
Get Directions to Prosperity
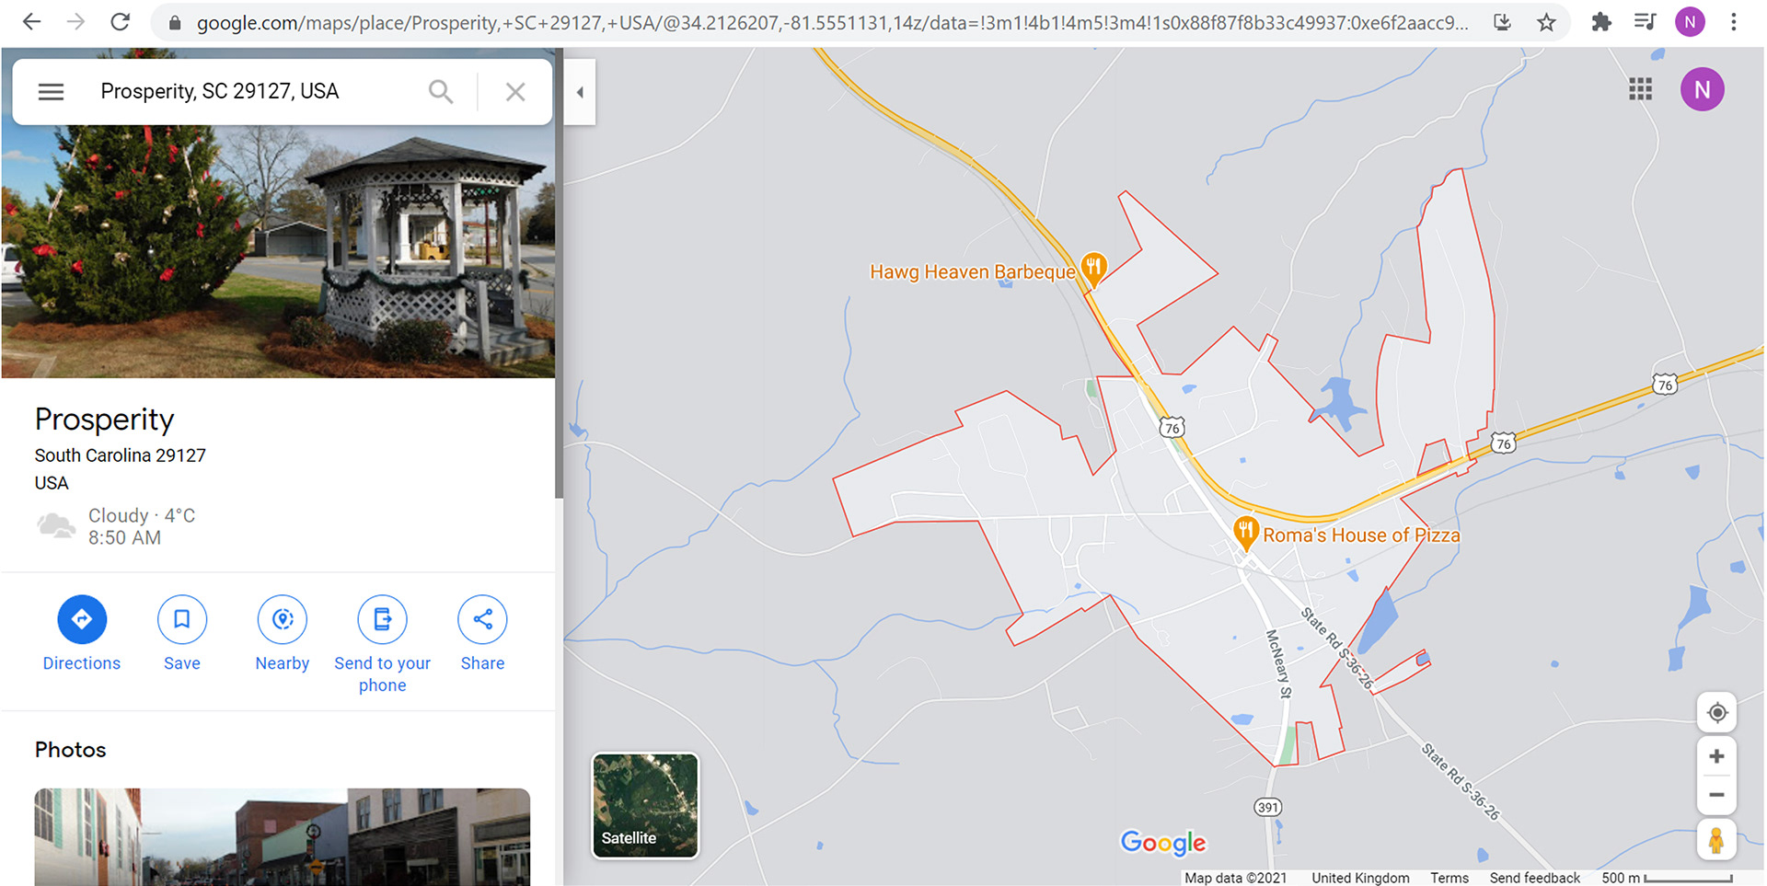82,619
